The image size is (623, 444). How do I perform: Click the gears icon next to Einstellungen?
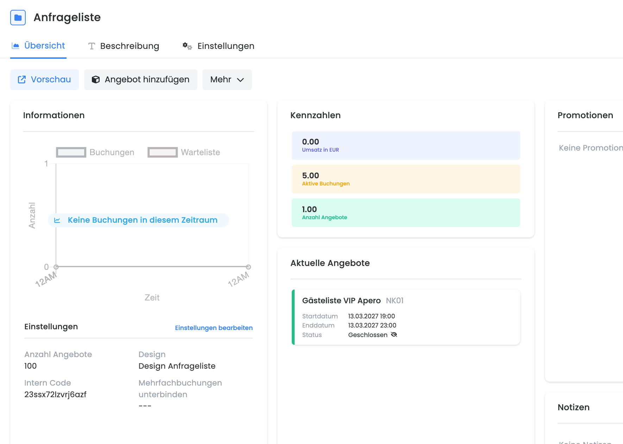187,46
